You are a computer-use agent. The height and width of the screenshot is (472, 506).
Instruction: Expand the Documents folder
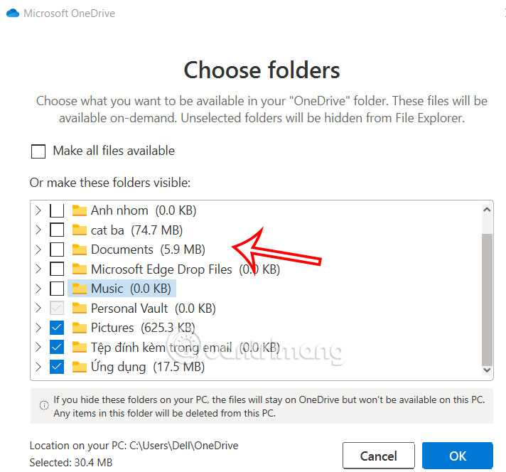coord(38,250)
